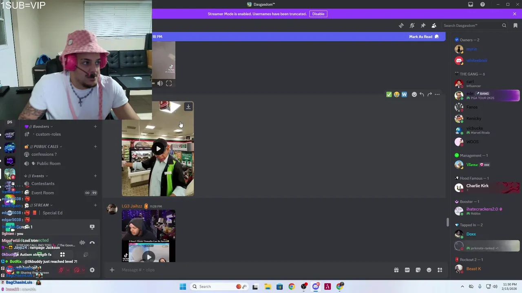This screenshot has width=522, height=293.
Task: Disconnect from the voice call
Action: point(92,243)
